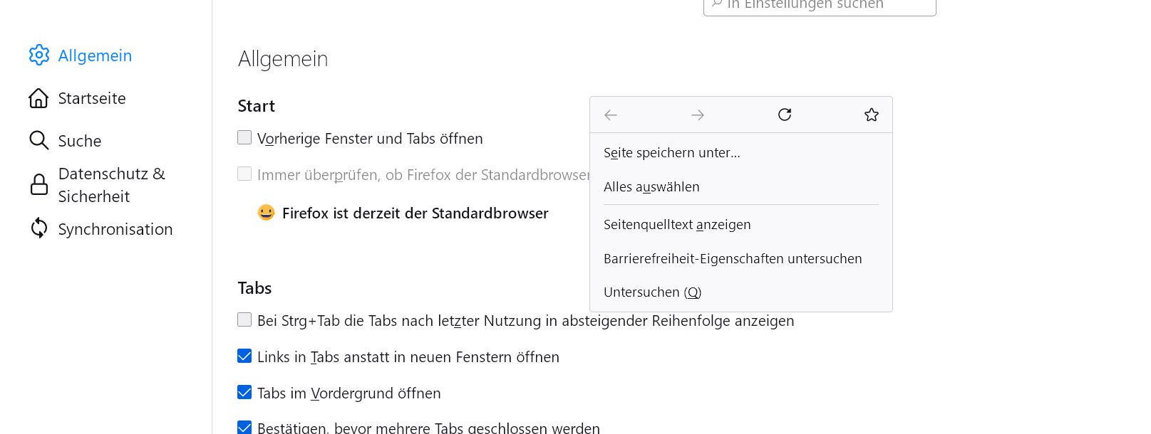Click the forward arrow in context menu

click(x=698, y=115)
